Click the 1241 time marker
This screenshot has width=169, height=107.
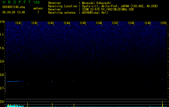coord(18,23)
